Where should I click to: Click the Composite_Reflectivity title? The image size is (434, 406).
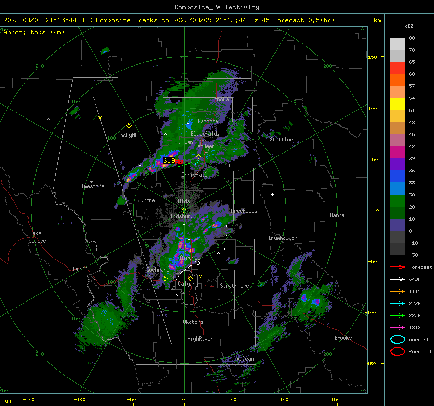point(217,7)
